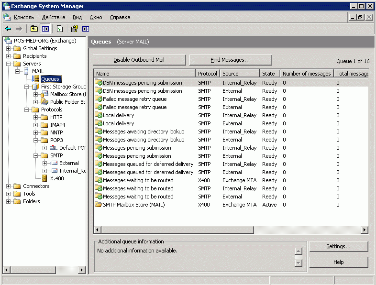Select Internal_Relay Messages awaiting directory lookup
Viewport: 376px width, 285px height.
[x=232, y=132]
